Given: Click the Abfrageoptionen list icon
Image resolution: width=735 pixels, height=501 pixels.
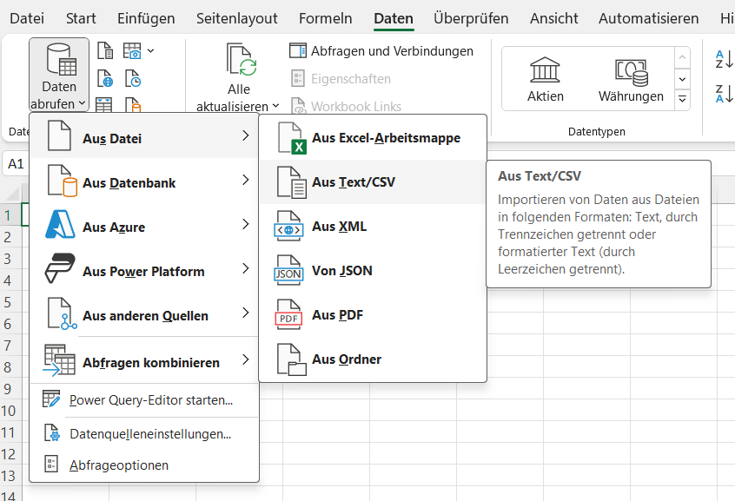Looking at the screenshot, I should coord(51,464).
